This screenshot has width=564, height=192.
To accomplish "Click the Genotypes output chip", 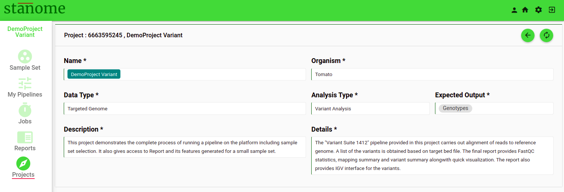I will [456, 108].
